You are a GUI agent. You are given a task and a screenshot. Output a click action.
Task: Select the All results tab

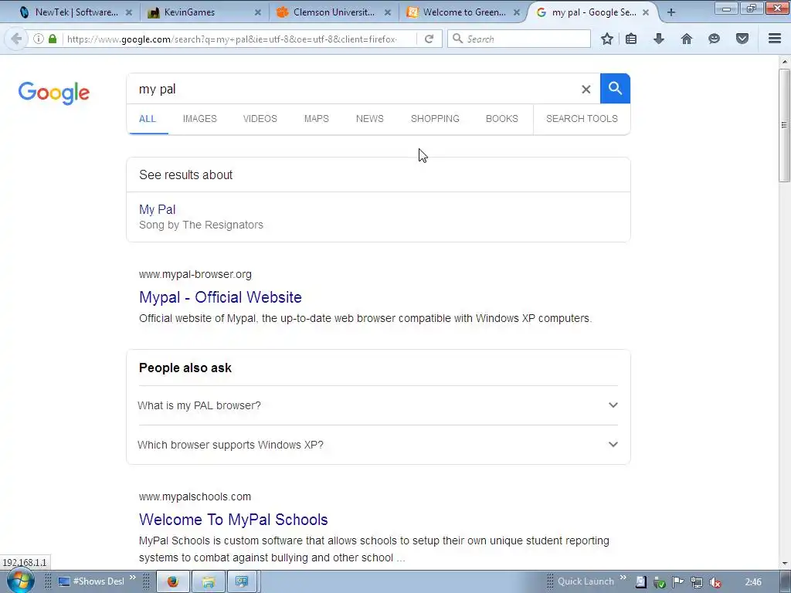(148, 118)
